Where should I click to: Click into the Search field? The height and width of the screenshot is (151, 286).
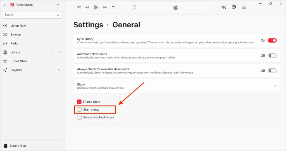point(32,15)
